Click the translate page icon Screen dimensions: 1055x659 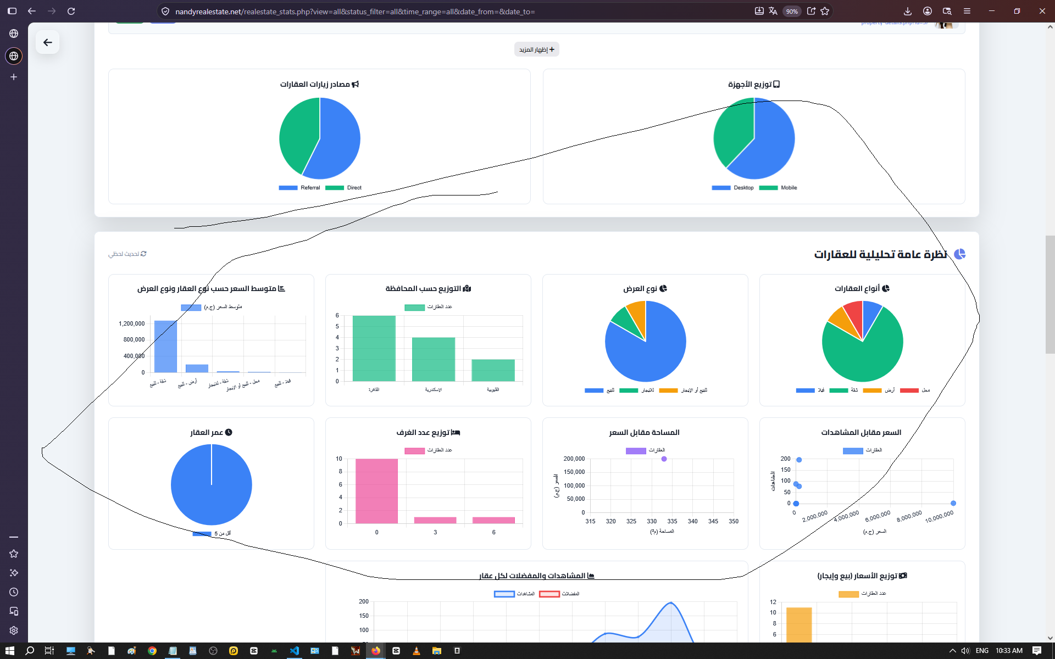pos(774,11)
